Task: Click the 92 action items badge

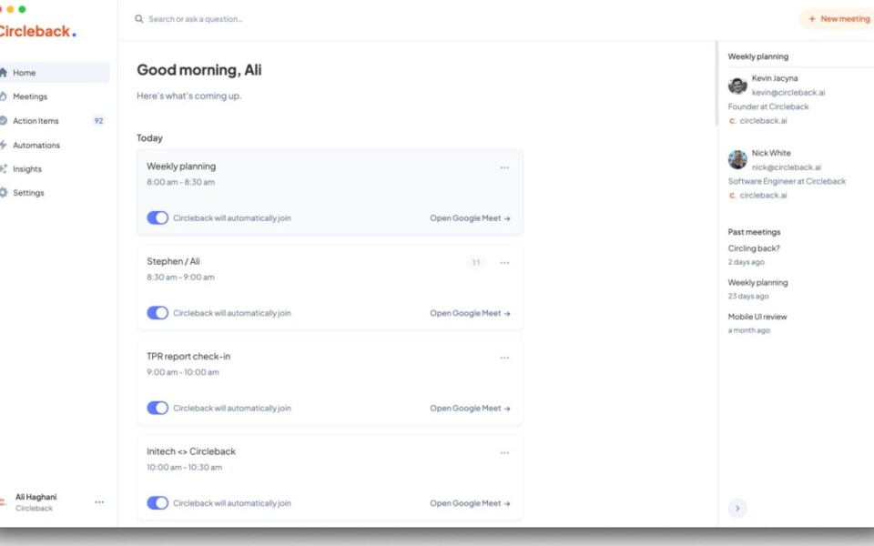Action: pos(98,121)
